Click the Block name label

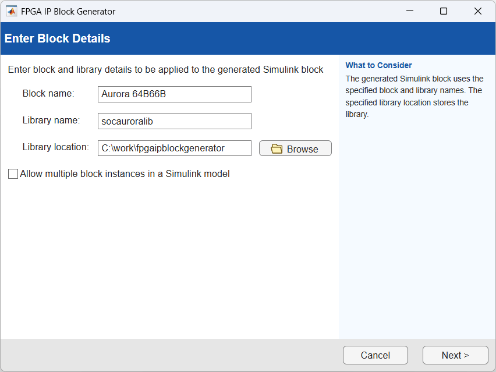pyautogui.click(x=48, y=94)
